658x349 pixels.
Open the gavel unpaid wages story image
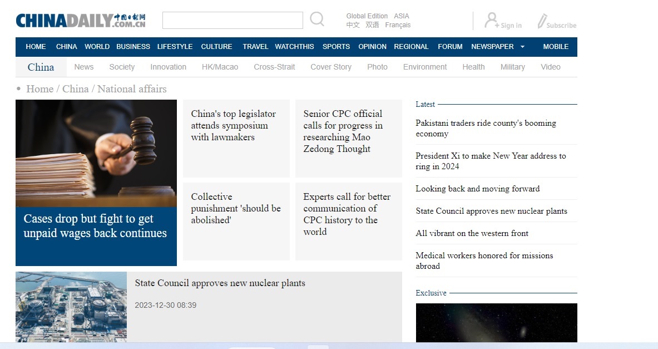(96, 153)
